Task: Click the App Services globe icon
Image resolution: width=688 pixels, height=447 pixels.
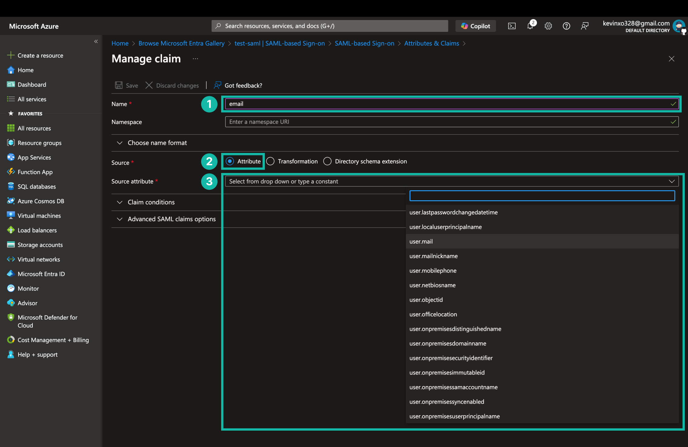Action: pyautogui.click(x=11, y=157)
